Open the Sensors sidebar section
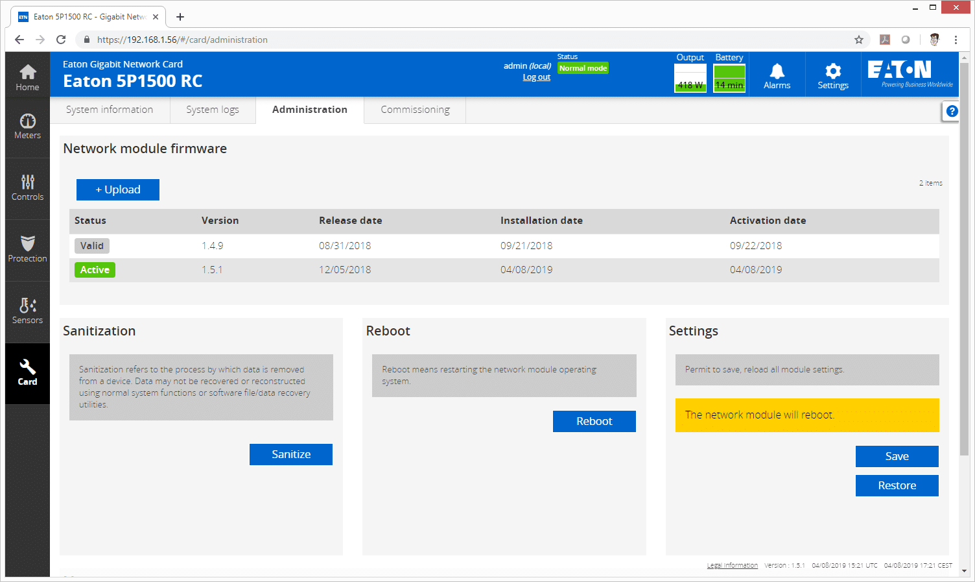Image resolution: width=975 pixels, height=582 pixels. click(27, 311)
